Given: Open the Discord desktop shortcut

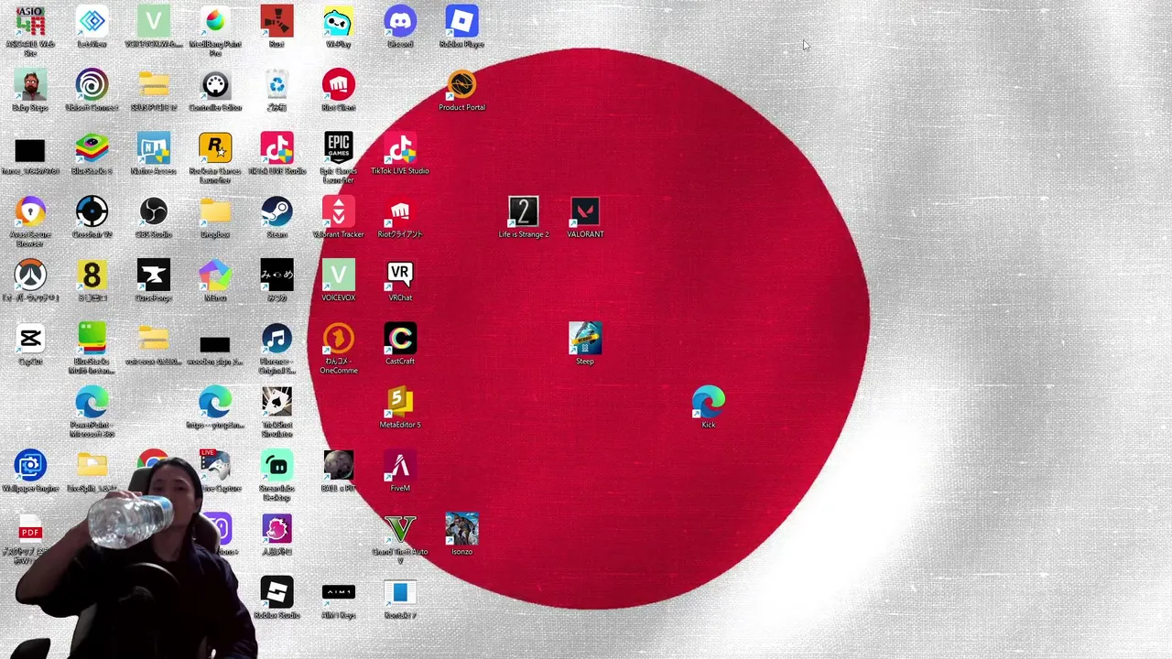Looking at the screenshot, I should click(400, 22).
